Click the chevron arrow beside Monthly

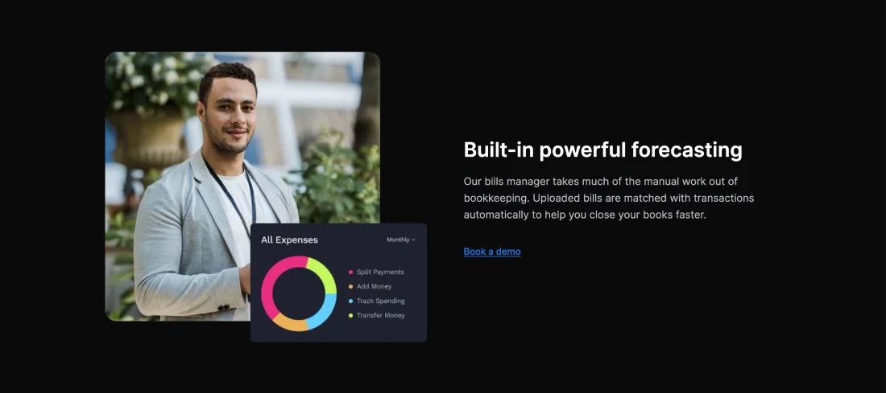pyautogui.click(x=414, y=239)
